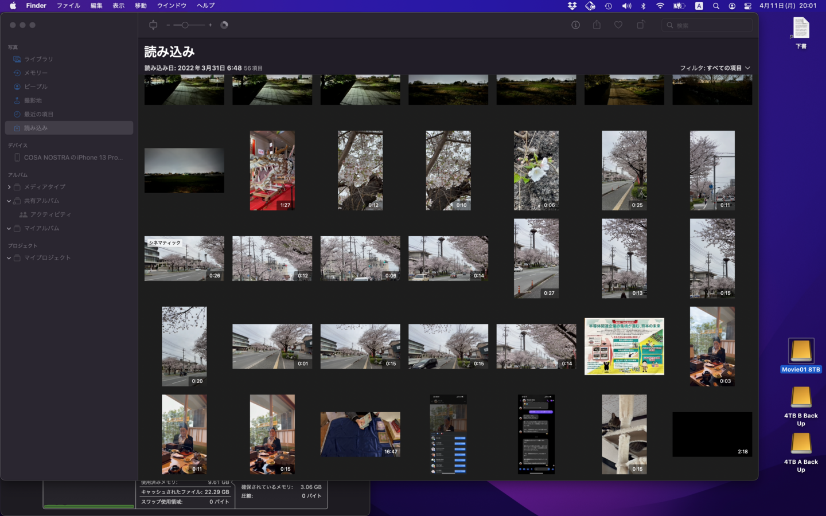Click the thumbnail zoom slider knob
Screen dimensions: 826x516
tap(185, 25)
